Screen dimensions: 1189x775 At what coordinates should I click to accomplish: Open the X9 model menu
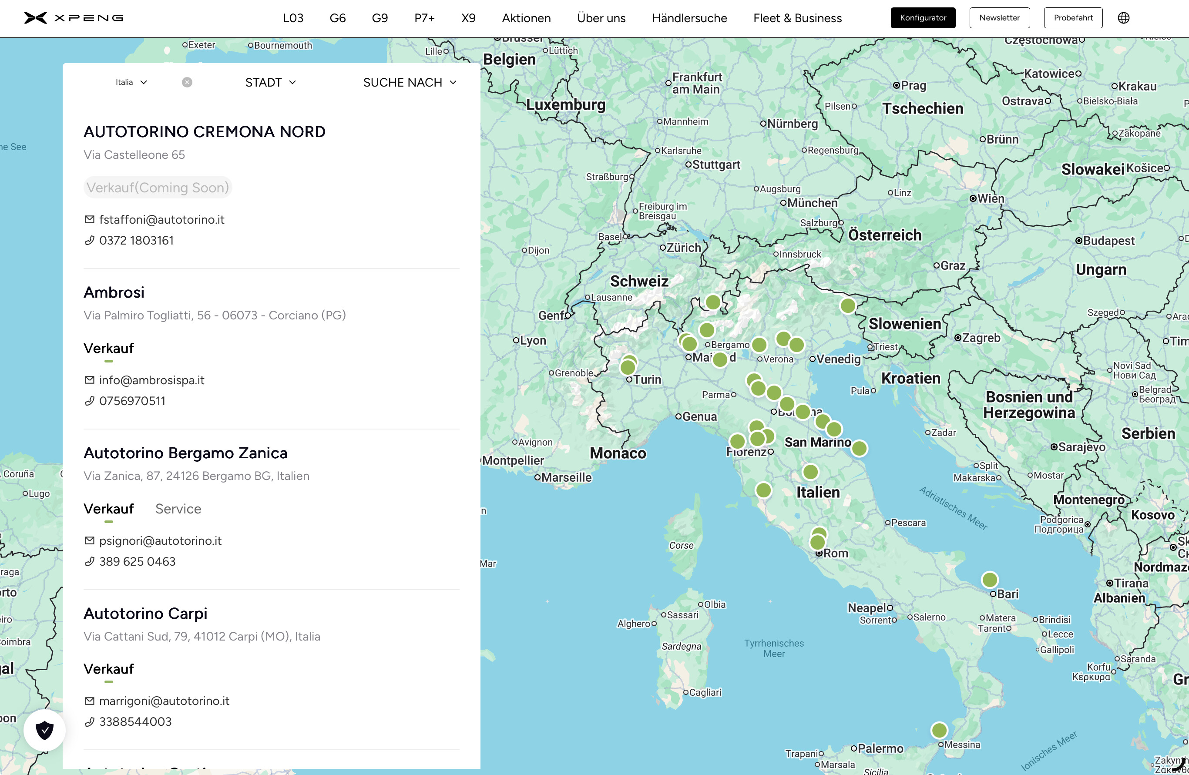pos(469,18)
